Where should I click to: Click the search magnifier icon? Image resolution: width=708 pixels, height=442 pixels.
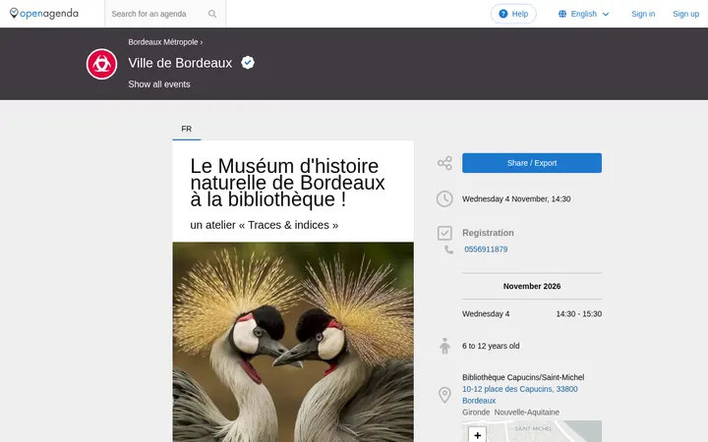[x=212, y=14]
